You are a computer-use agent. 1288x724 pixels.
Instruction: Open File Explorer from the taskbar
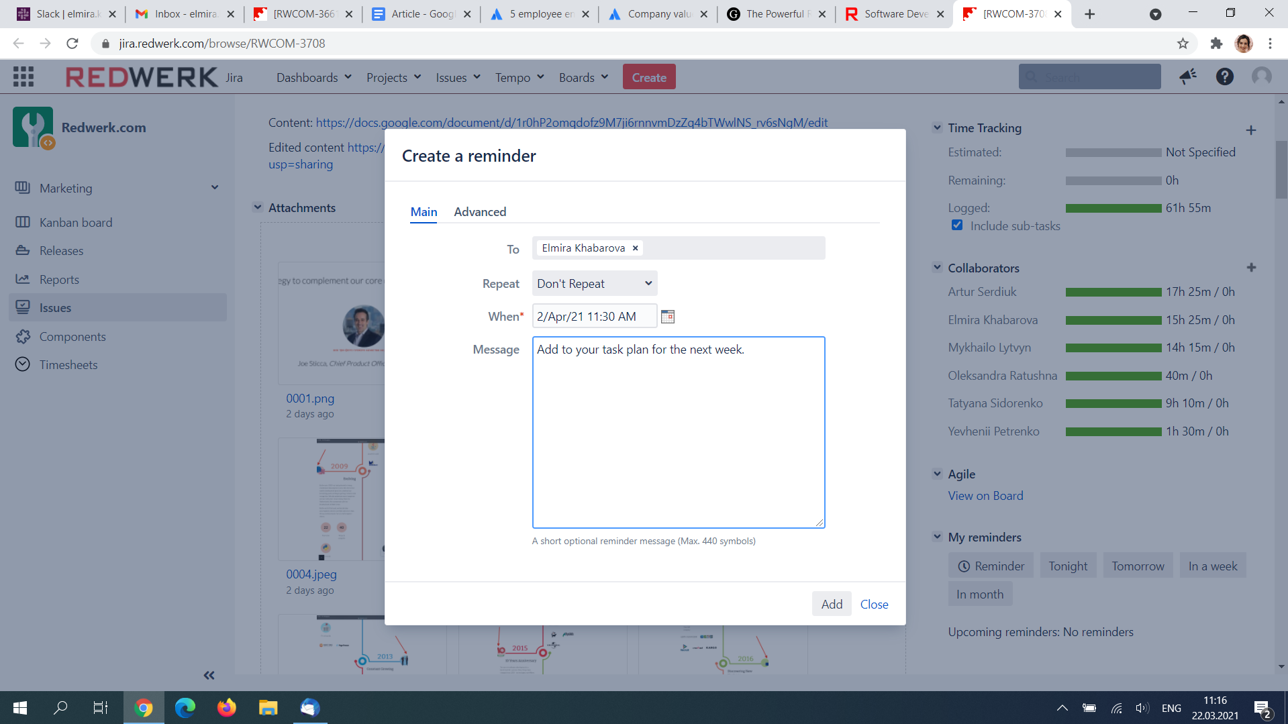[268, 708]
